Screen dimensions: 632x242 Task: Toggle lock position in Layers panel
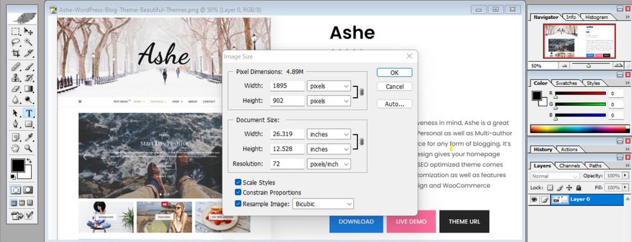tap(569, 188)
